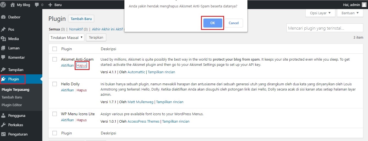
Task: Click the Tambah Baru button beside the Plugin heading
Action: [81, 19]
